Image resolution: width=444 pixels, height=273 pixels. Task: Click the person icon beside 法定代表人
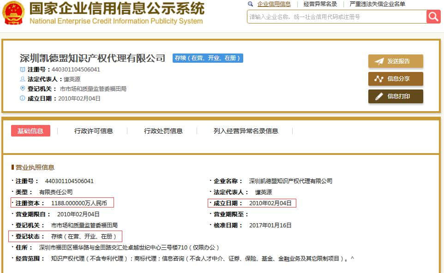coord(23,79)
